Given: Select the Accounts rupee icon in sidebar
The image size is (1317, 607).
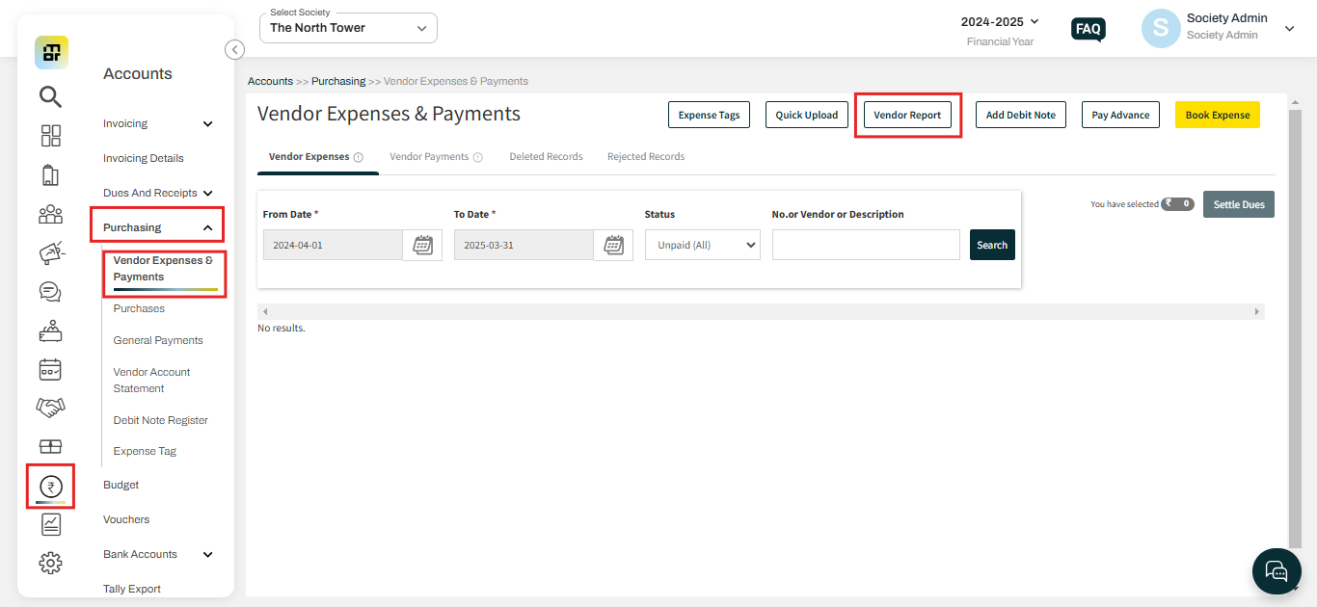Looking at the screenshot, I should pos(50,486).
